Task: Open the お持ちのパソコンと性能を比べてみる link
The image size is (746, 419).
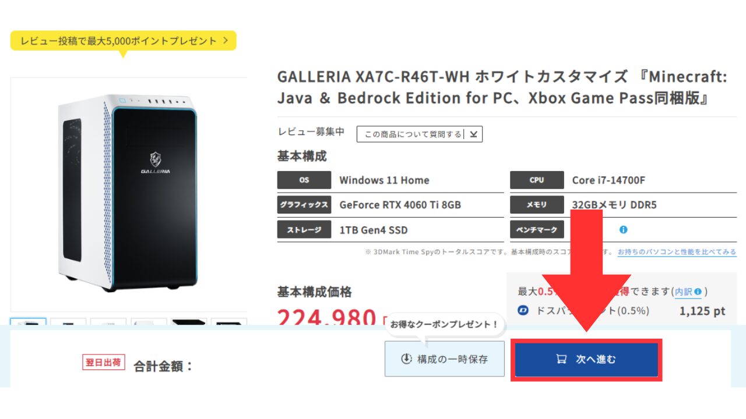Action: pos(677,252)
